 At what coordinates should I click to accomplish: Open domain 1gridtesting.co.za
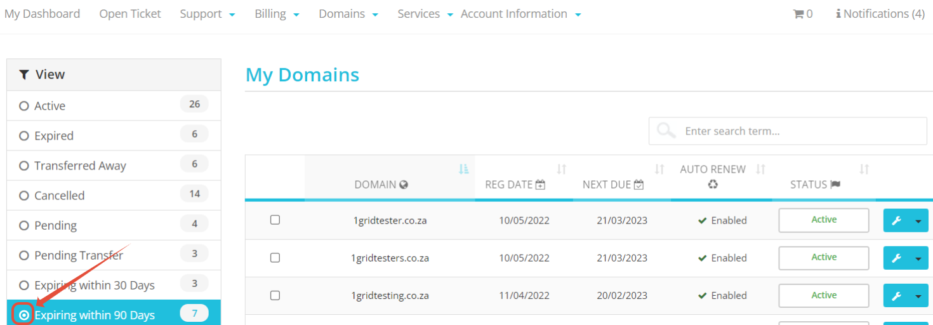390,295
